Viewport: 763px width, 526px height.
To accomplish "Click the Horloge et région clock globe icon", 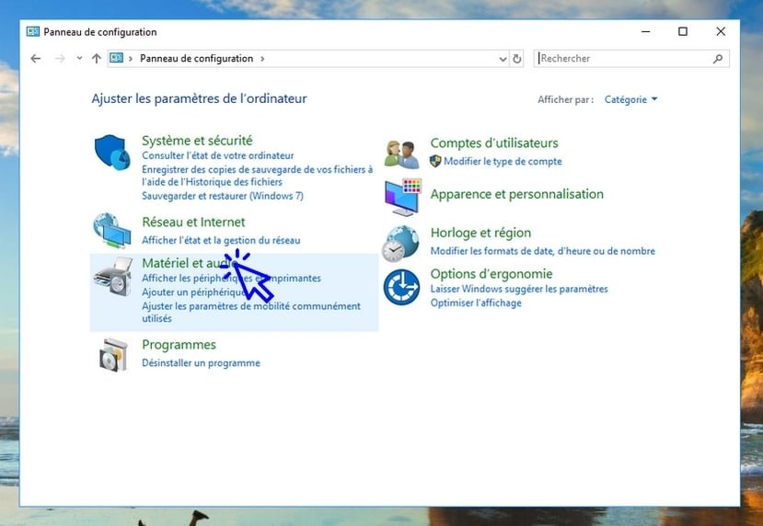I will (400, 244).
